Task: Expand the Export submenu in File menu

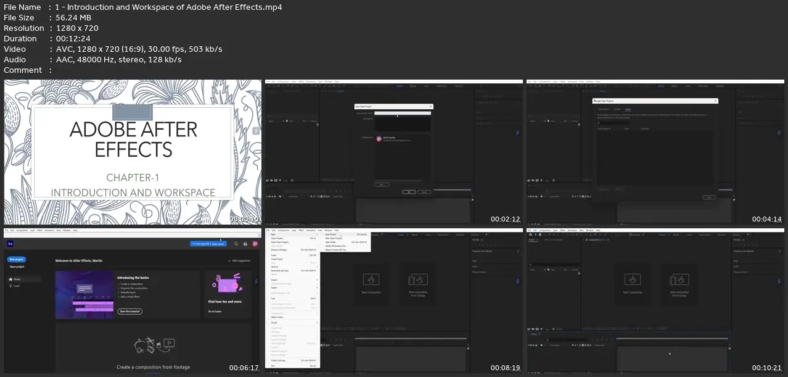Action: pyautogui.click(x=293, y=288)
